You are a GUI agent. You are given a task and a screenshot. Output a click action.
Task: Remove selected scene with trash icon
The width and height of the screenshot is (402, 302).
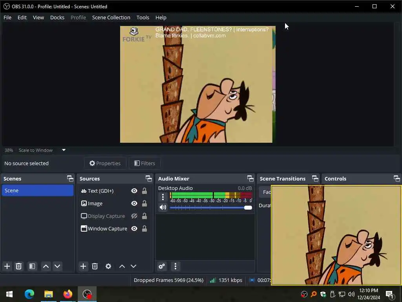[x=18, y=266]
